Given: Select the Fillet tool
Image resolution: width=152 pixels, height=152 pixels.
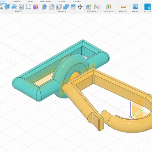Looking at the screenshot, I should (52, 7).
